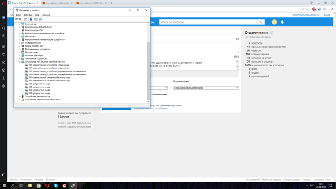Image resolution: width=336 pixels, height=189 pixels.
Task: Click the browser downloads icon at top right
Action: click(x=332, y=9)
